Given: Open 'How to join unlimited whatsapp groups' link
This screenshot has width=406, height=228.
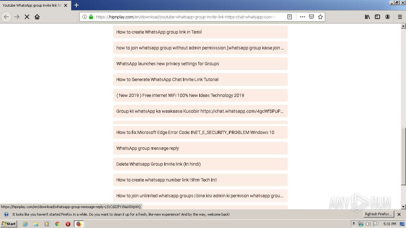Looking at the screenshot, I should pos(200,196).
